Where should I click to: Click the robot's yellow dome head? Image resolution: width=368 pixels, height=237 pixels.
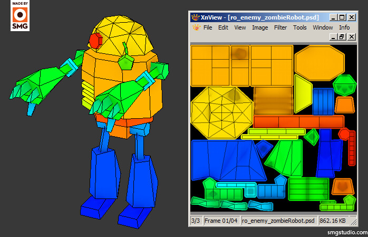(x=122, y=35)
